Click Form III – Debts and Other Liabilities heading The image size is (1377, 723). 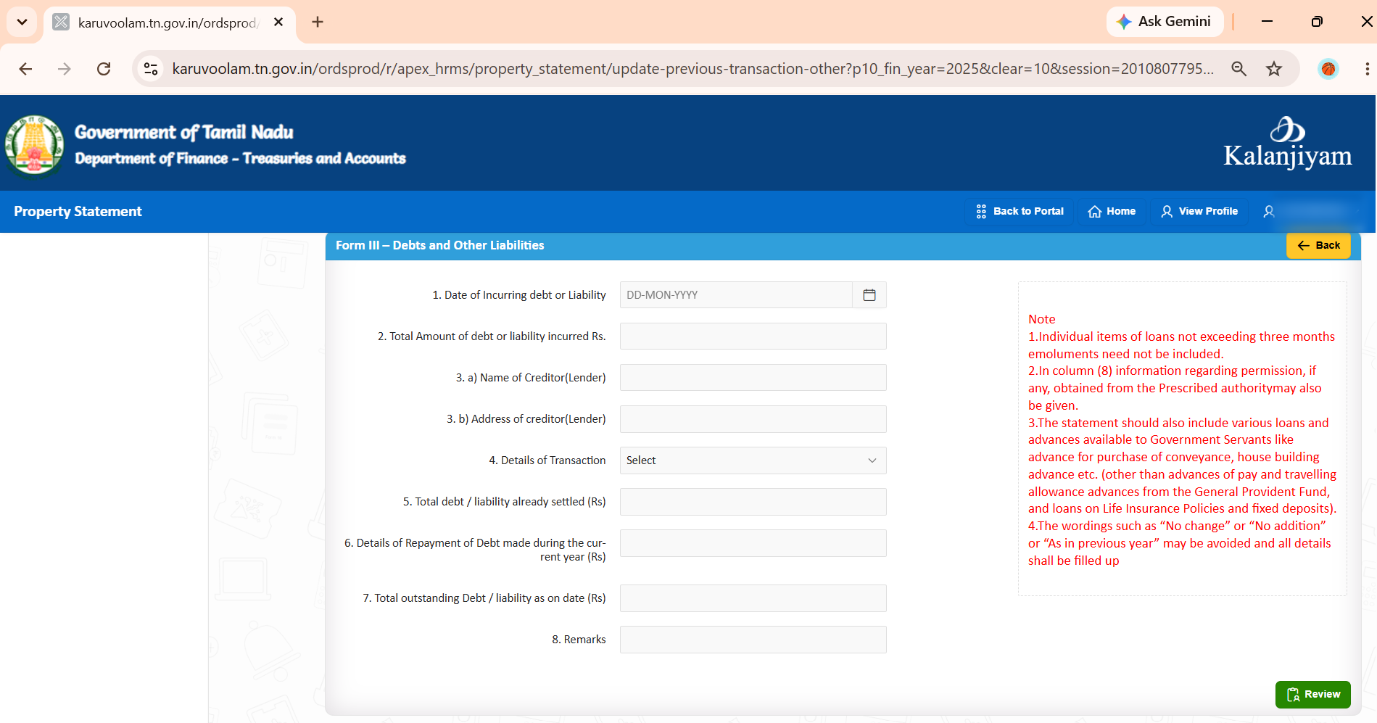click(x=439, y=246)
